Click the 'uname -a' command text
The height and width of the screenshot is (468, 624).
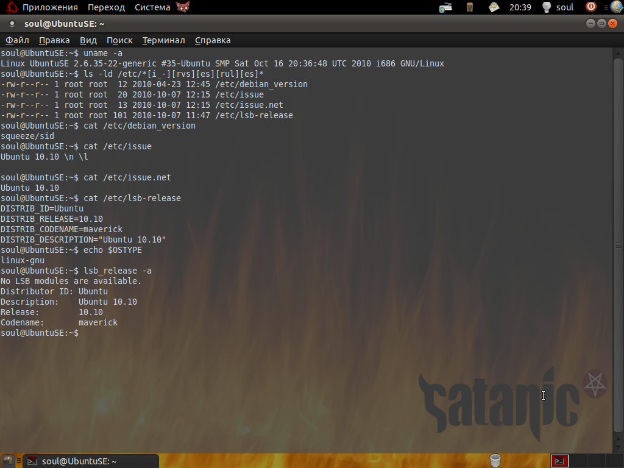coord(102,54)
